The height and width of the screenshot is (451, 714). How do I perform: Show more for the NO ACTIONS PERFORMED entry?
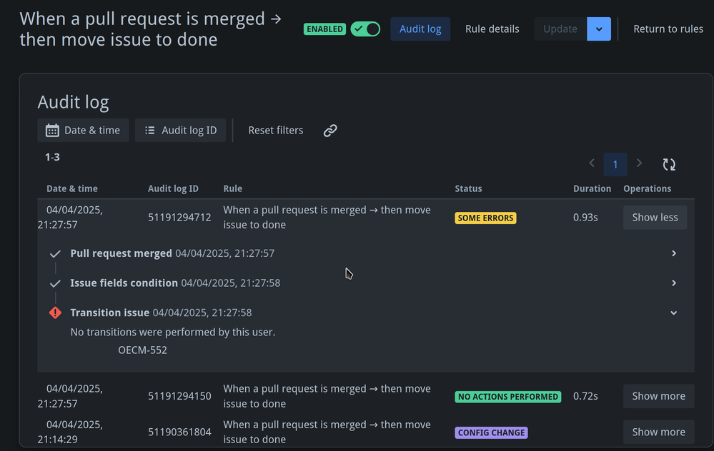[658, 396]
